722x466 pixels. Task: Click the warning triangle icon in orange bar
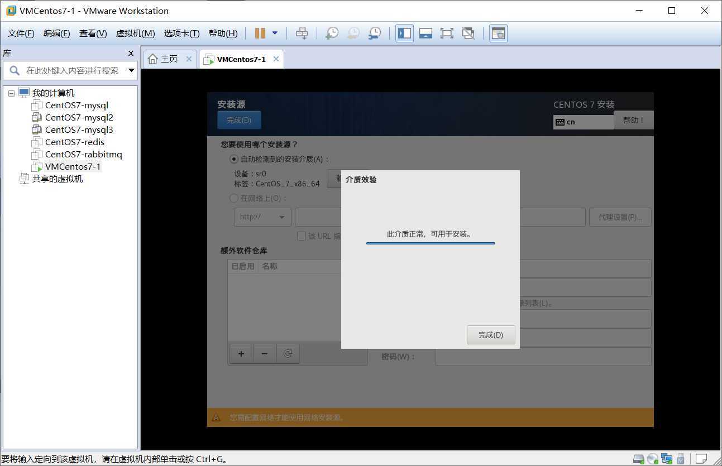[x=216, y=417]
